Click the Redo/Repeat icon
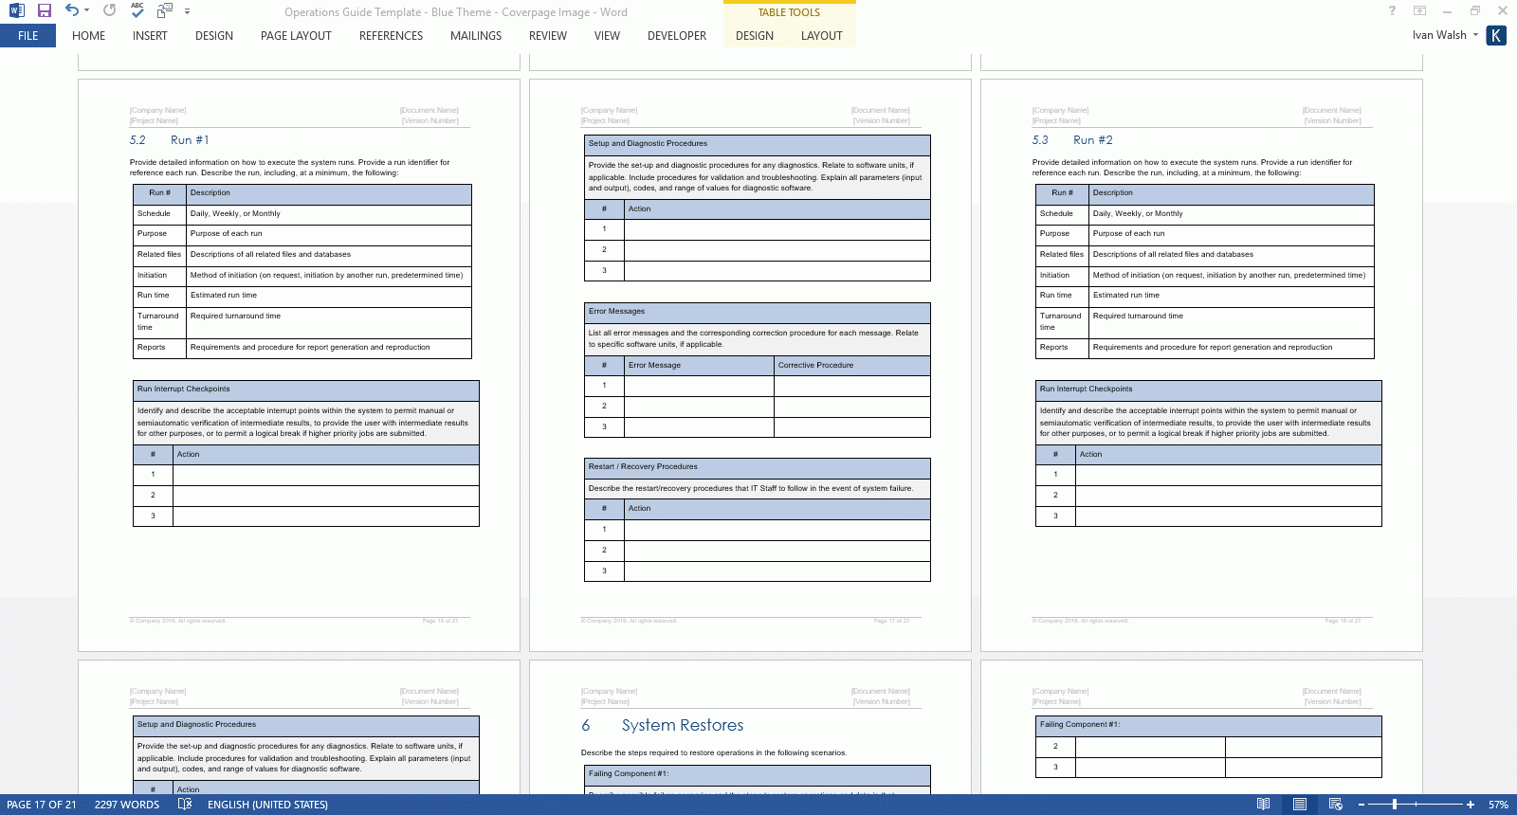 (x=110, y=10)
